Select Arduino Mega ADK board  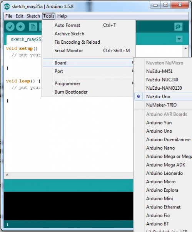[163, 165]
